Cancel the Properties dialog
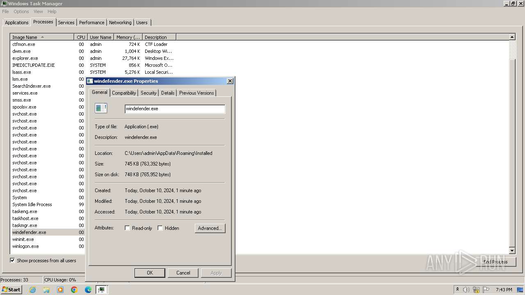525x295 pixels. (183, 273)
